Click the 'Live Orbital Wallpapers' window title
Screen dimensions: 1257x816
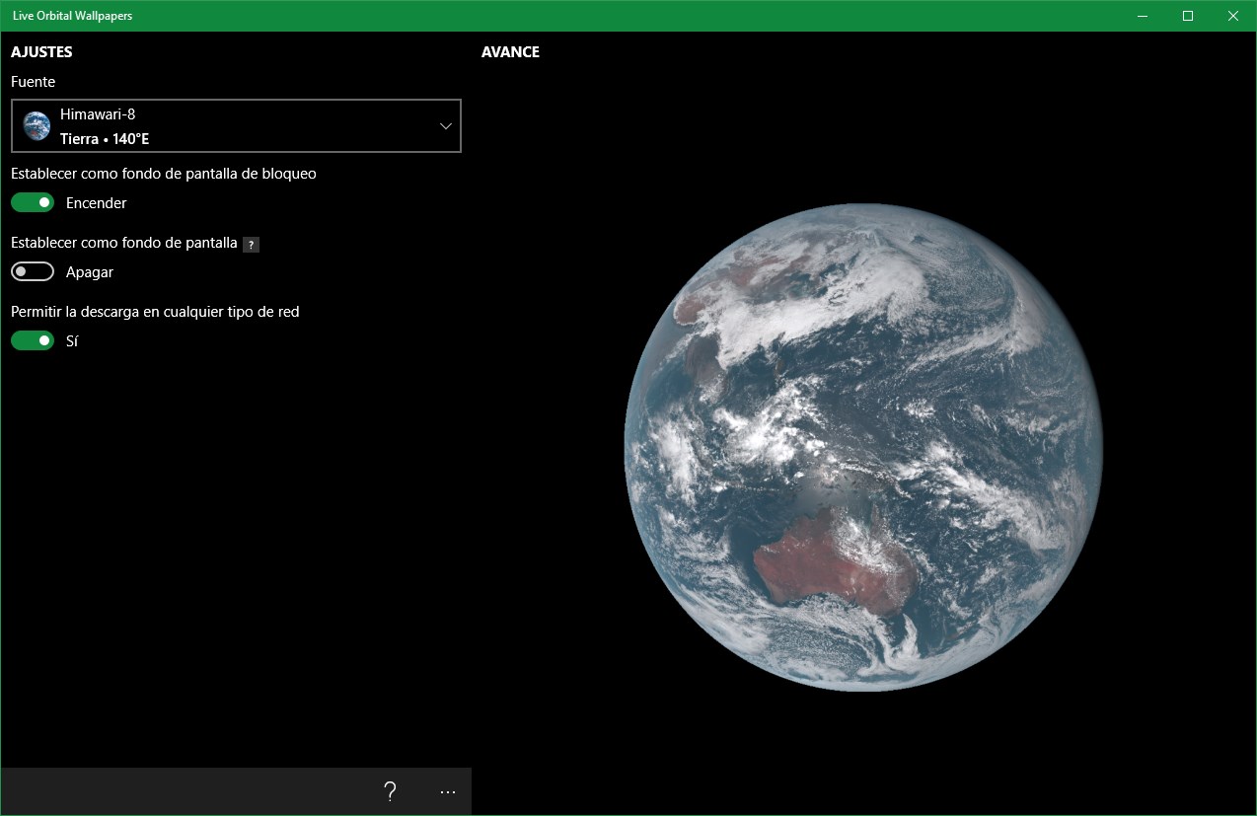pos(72,16)
